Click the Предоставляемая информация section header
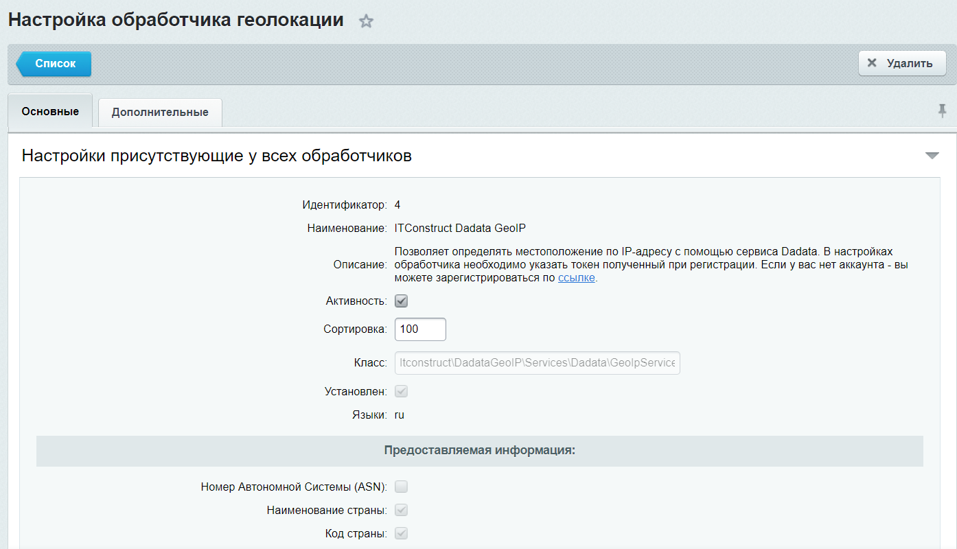The image size is (957, 549). (479, 451)
